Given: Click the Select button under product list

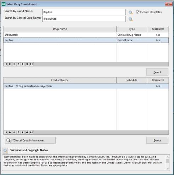Looking at the screenshot, I should click(157, 140).
